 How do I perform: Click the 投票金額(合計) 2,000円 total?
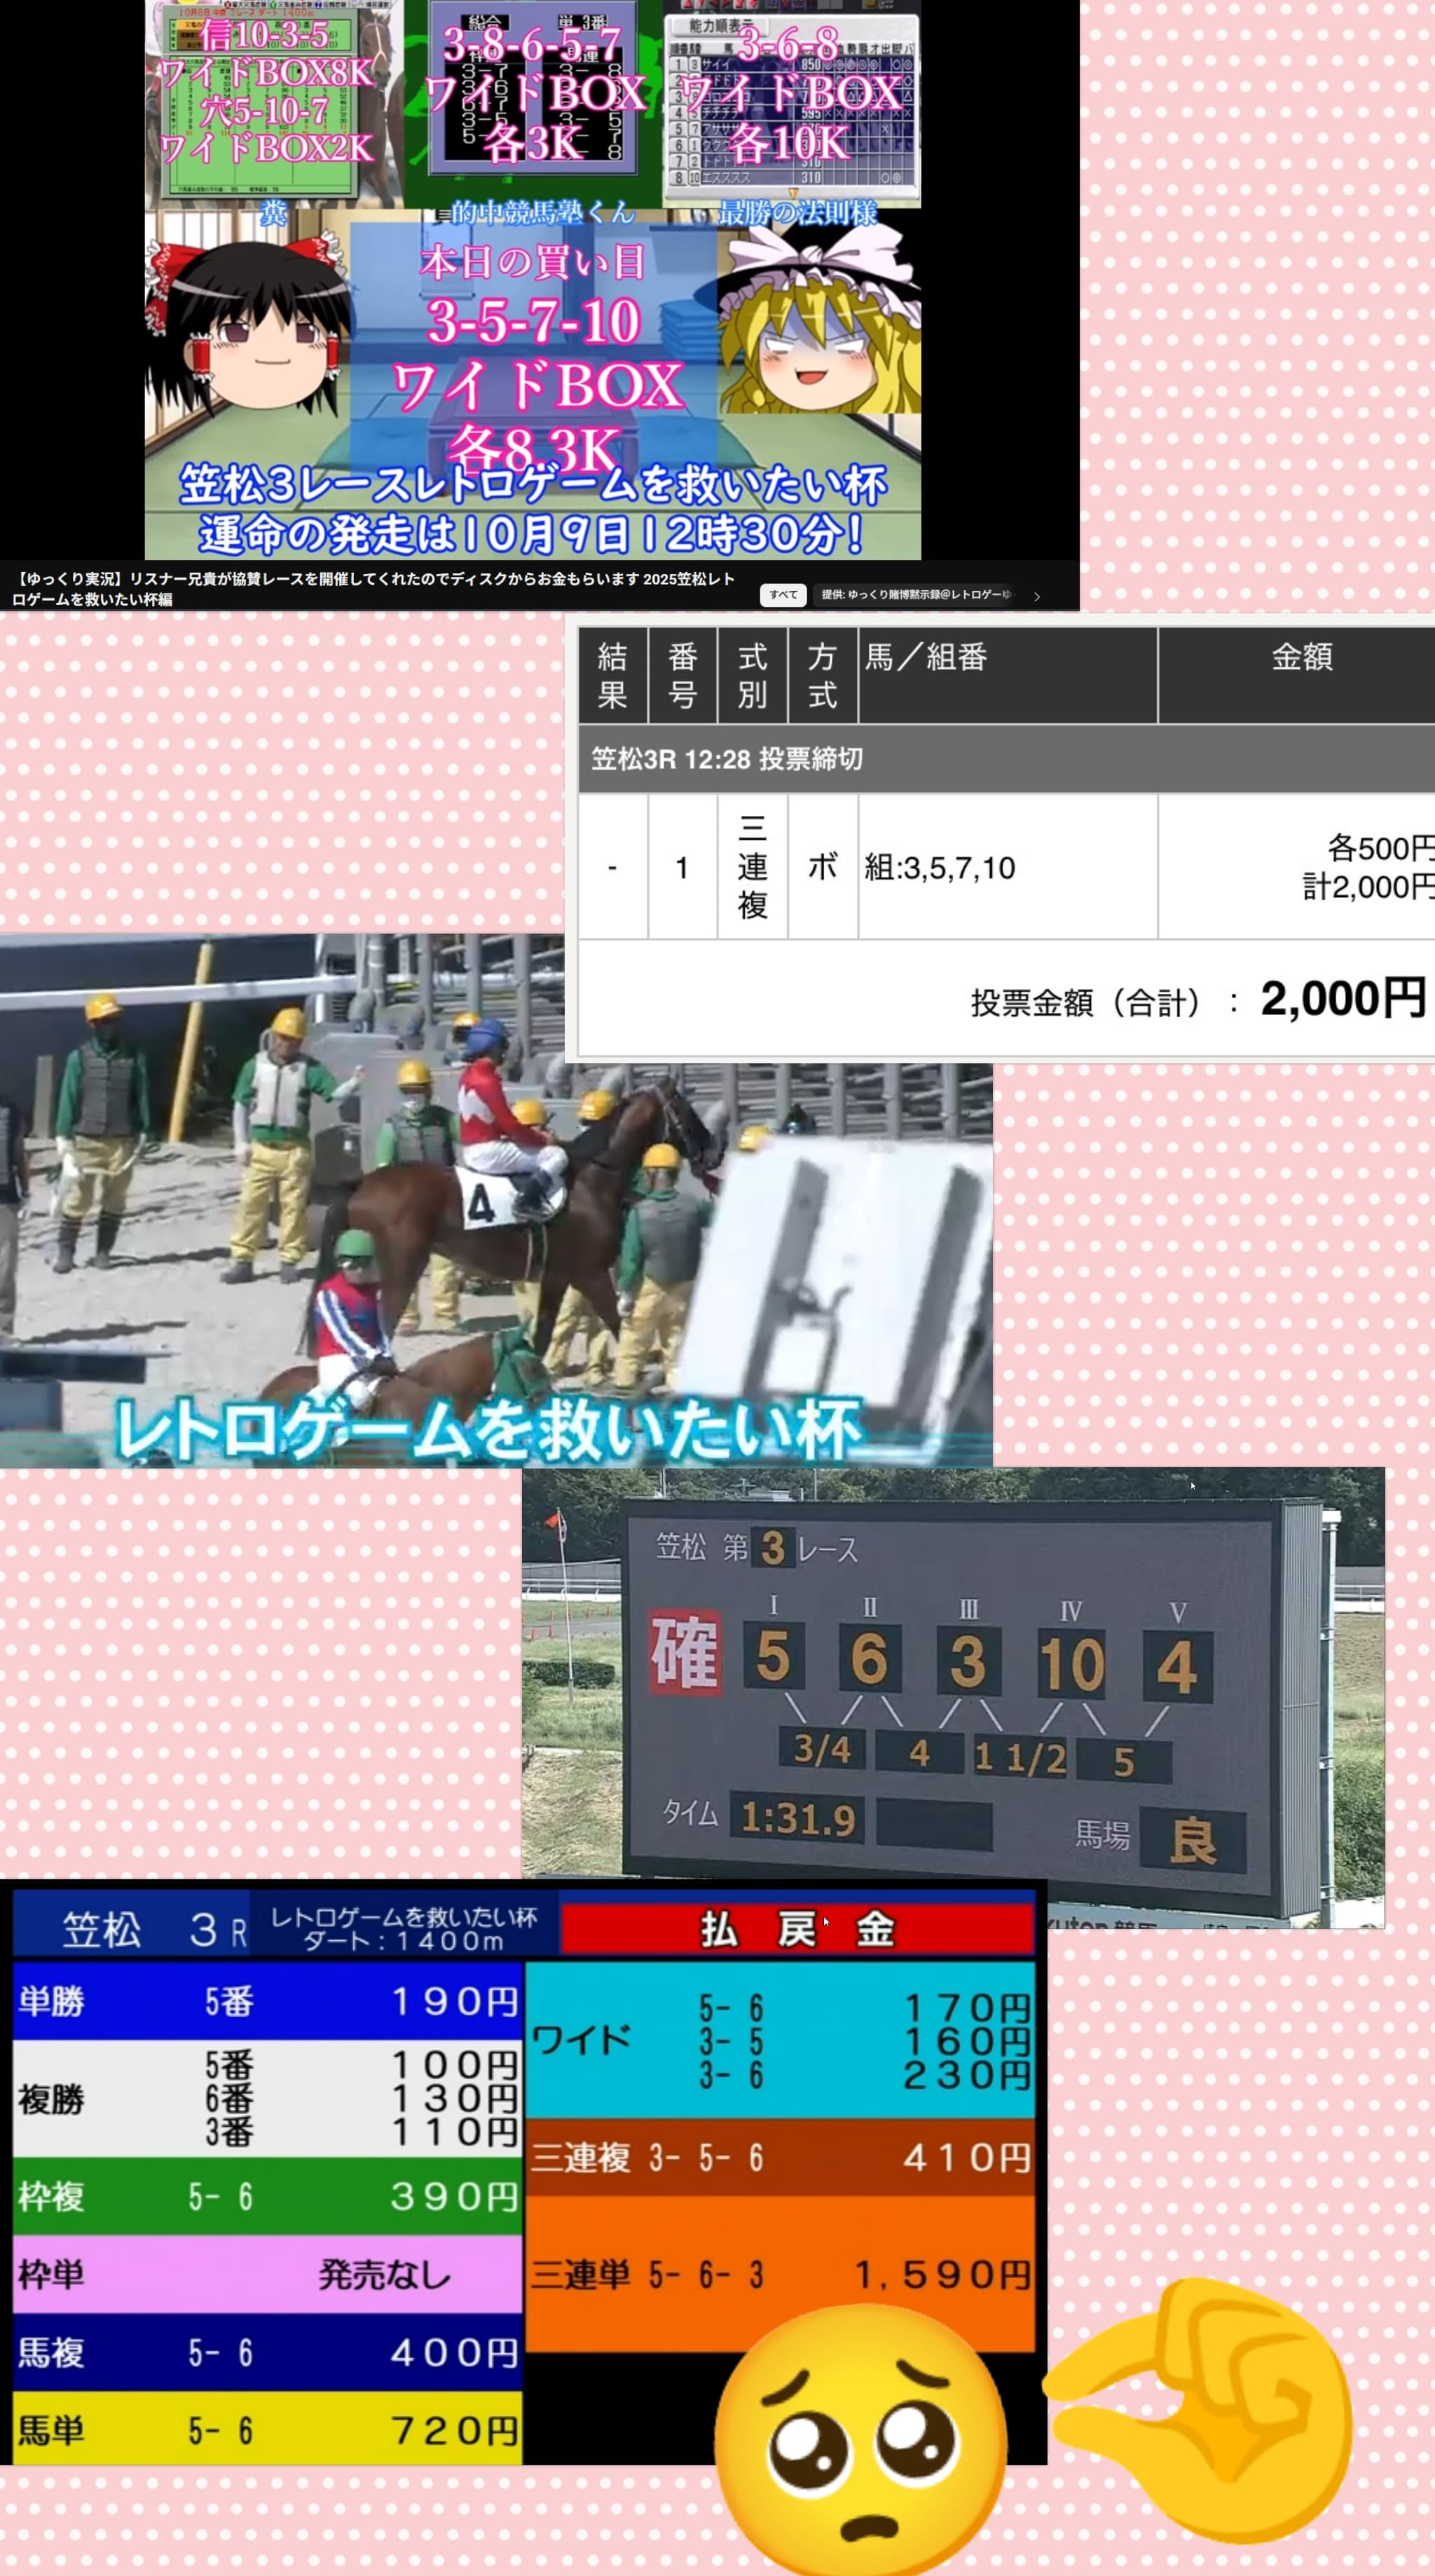1197,999
